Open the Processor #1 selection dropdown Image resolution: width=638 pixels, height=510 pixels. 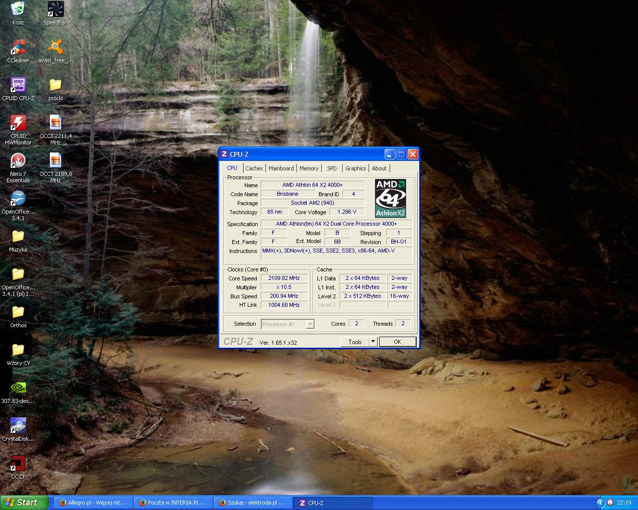coord(288,324)
